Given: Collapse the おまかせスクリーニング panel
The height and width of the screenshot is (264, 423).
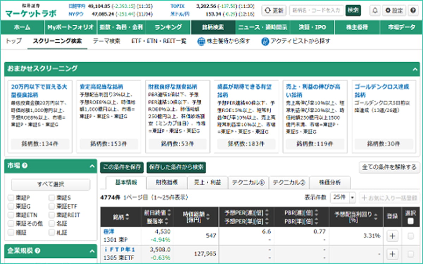Looking at the screenshot, I should pyautogui.click(x=415, y=69).
